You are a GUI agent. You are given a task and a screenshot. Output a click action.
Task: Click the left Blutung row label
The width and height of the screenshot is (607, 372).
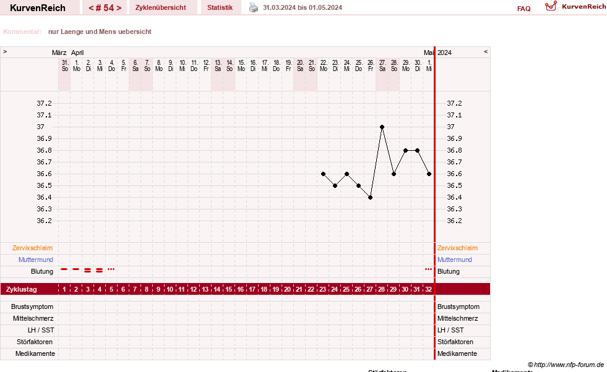[x=42, y=271]
